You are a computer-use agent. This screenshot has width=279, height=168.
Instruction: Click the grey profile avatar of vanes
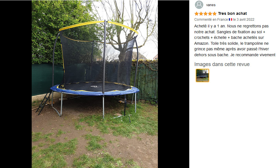click(199, 5)
